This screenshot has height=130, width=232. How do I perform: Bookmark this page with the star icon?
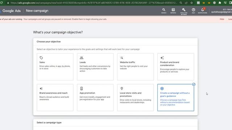(192, 3)
